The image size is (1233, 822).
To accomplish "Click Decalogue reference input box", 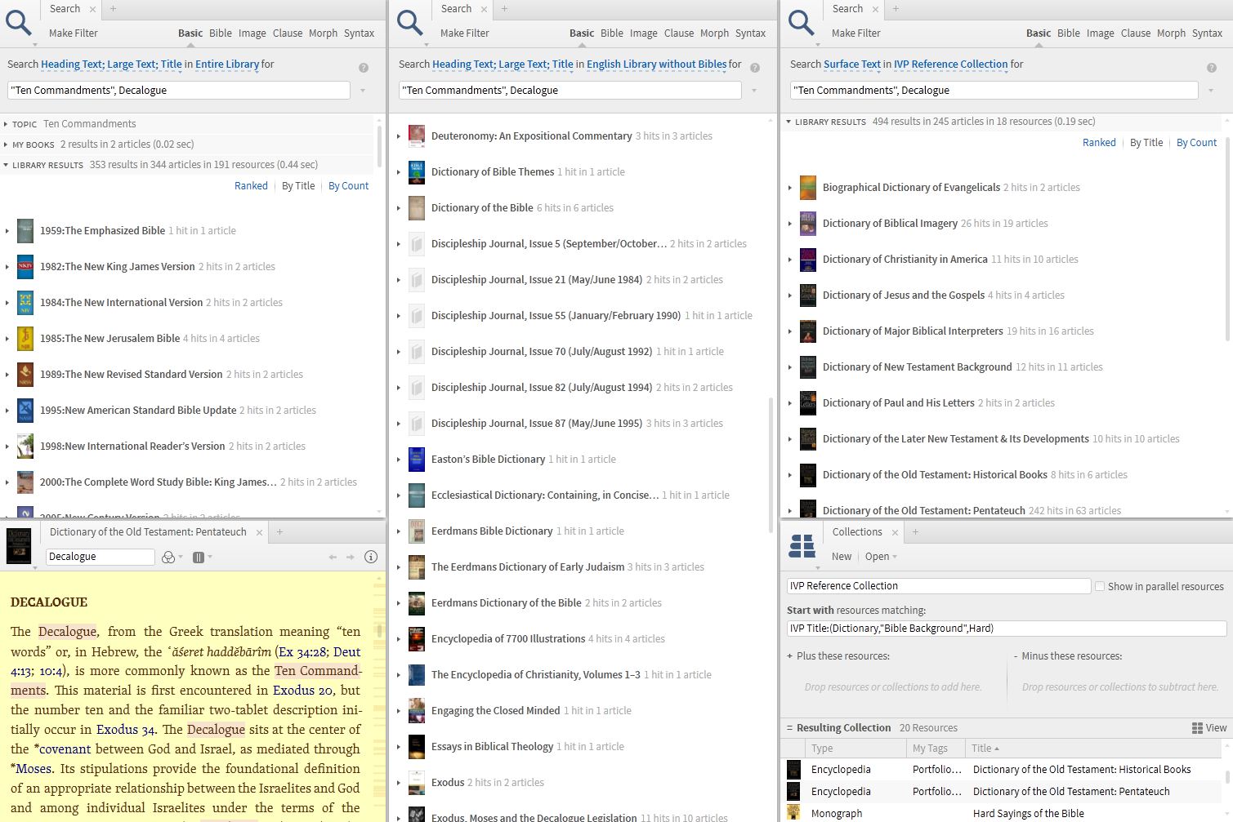I will [101, 557].
